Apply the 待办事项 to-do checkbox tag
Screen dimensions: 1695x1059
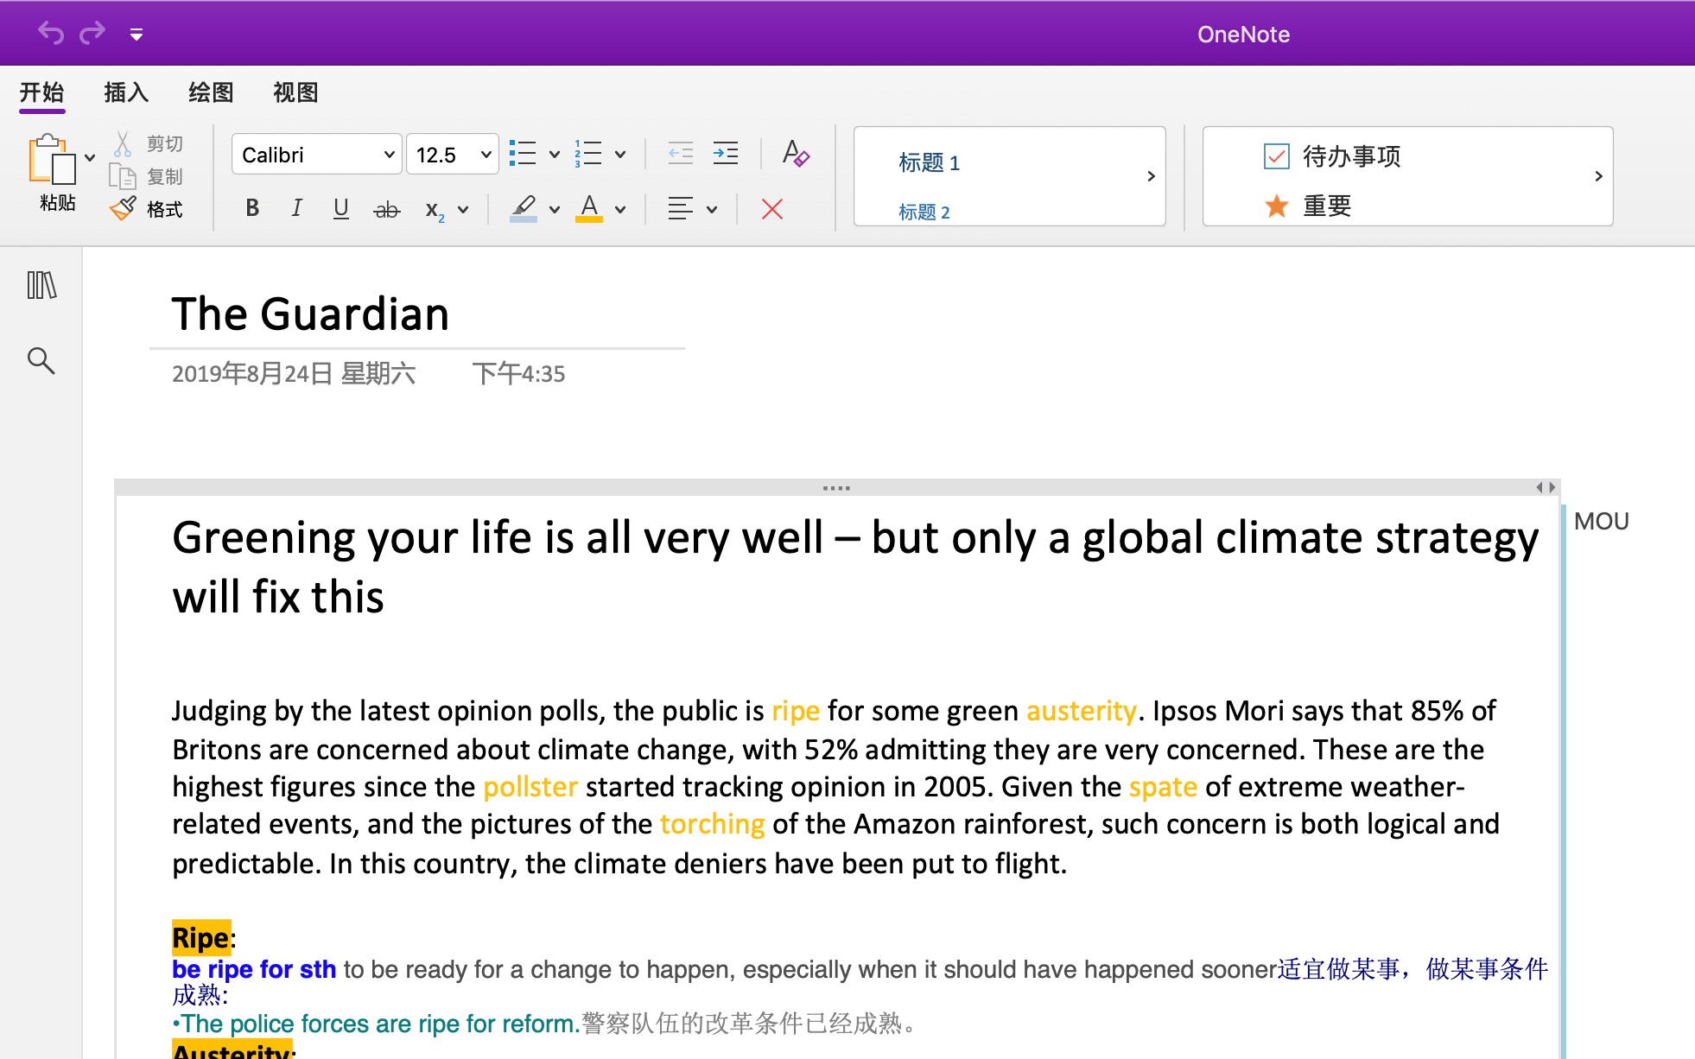tap(1333, 156)
